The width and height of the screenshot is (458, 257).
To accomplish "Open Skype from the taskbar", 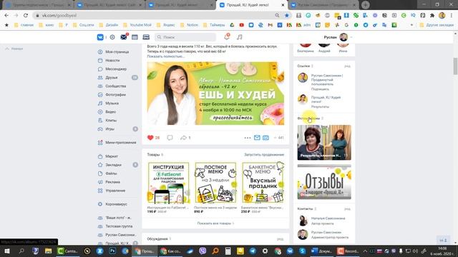I will 302,251.
